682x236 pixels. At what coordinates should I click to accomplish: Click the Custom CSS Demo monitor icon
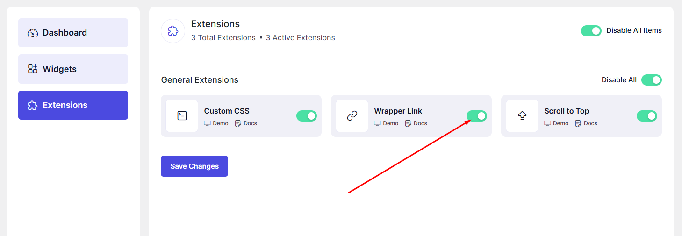[208, 123]
